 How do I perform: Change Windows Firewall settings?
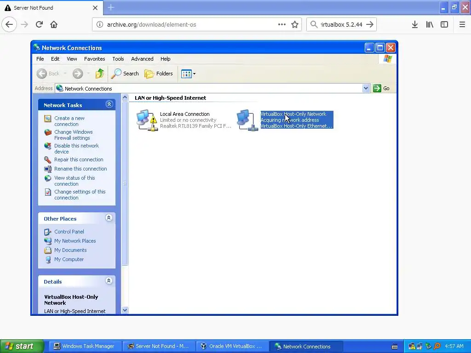point(73,135)
